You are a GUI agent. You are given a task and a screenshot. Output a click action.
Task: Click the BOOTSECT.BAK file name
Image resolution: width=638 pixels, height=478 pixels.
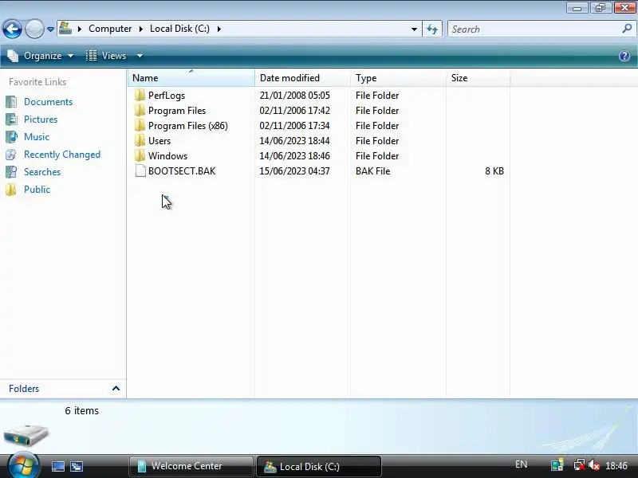click(182, 171)
